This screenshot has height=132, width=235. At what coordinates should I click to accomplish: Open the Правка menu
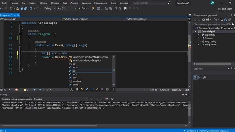coord(14,3)
